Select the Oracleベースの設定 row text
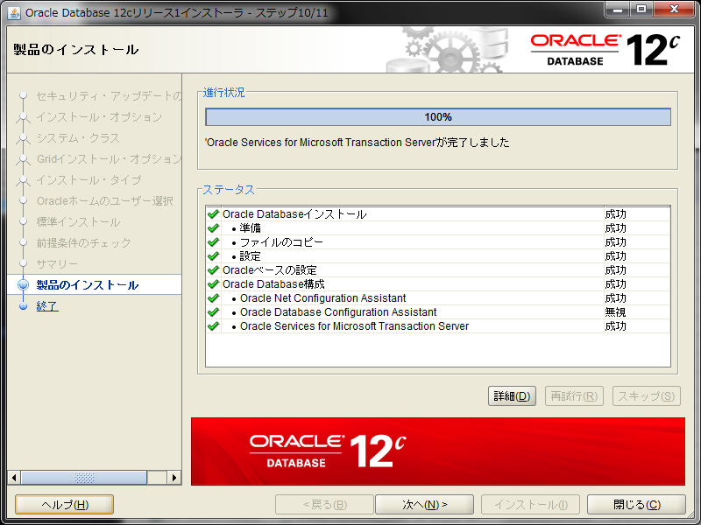The width and height of the screenshot is (701, 525). 270,270
